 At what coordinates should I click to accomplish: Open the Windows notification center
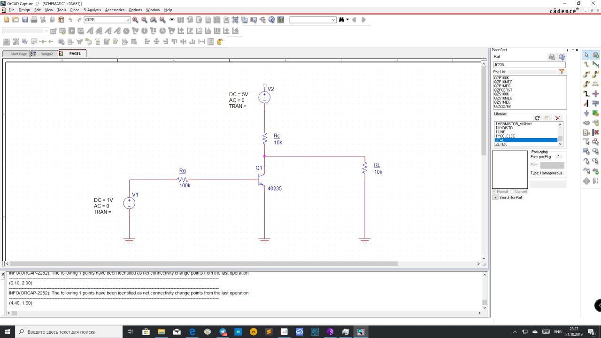point(592,331)
